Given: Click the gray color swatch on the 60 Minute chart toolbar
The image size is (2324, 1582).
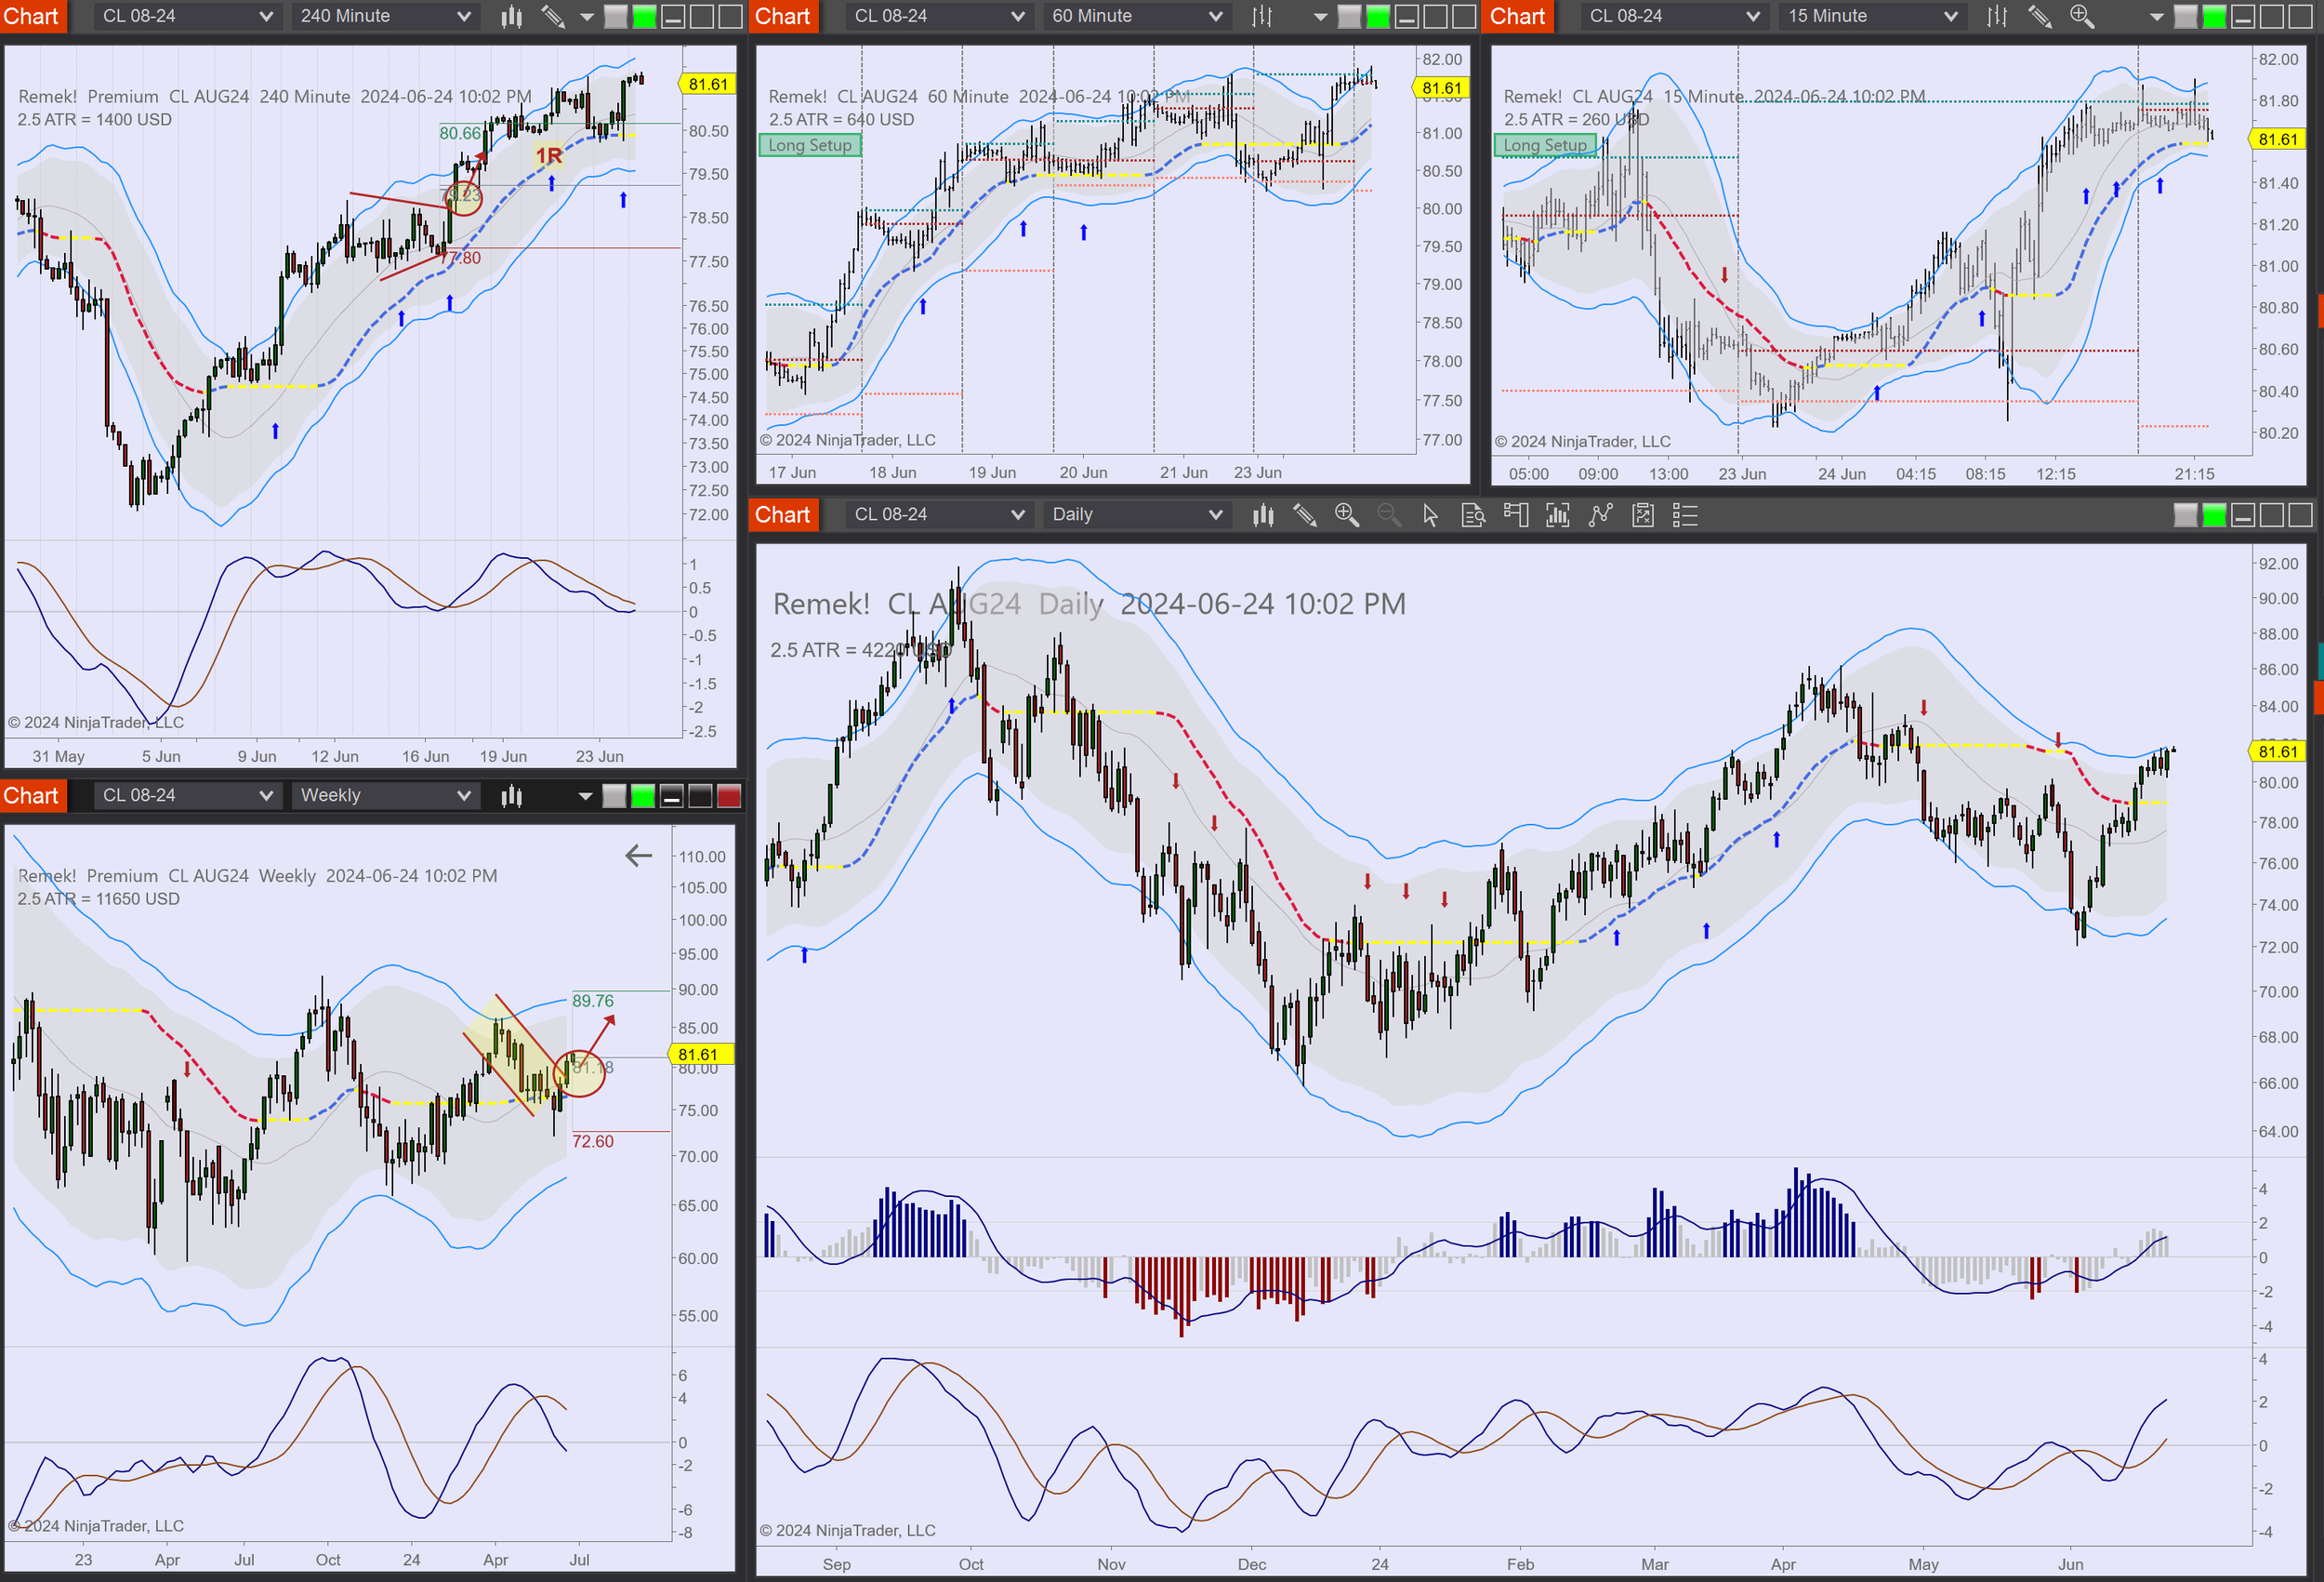Looking at the screenshot, I should 1352,16.
